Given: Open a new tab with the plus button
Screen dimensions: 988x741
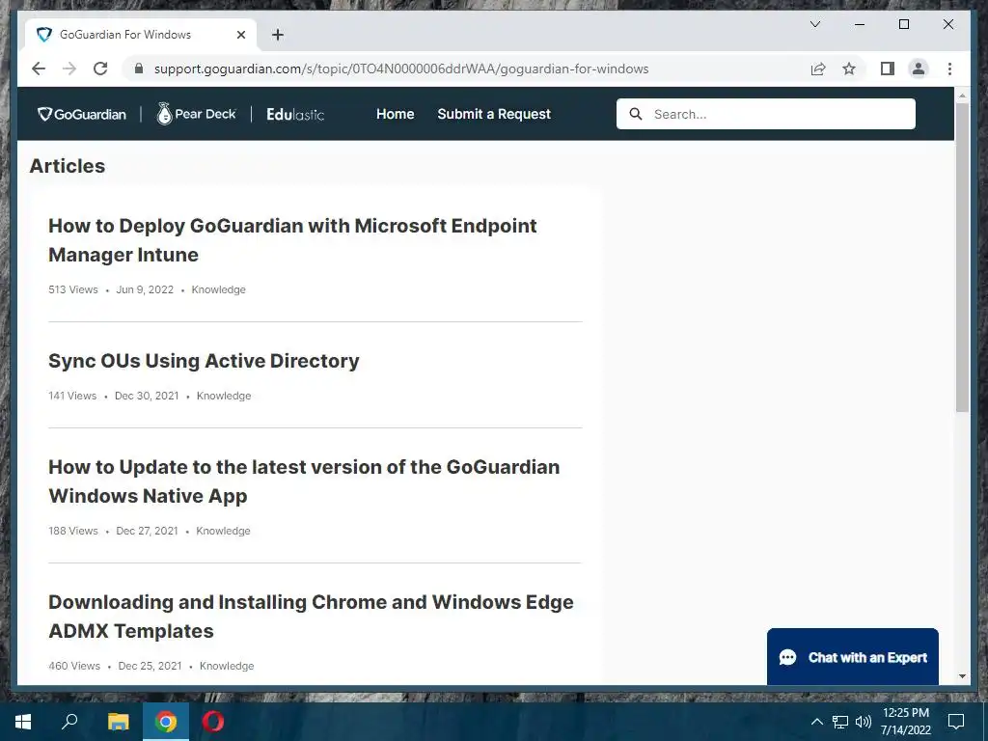Looking at the screenshot, I should (x=277, y=35).
